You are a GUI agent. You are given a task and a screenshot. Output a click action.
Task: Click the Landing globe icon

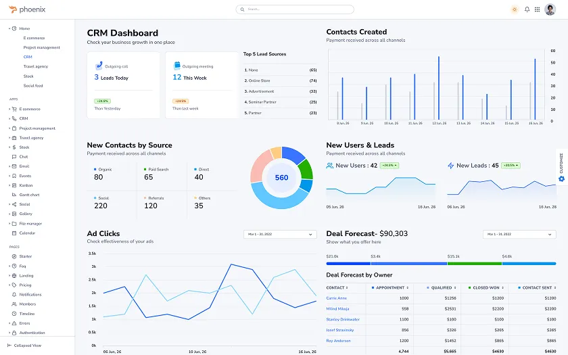tap(14, 276)
